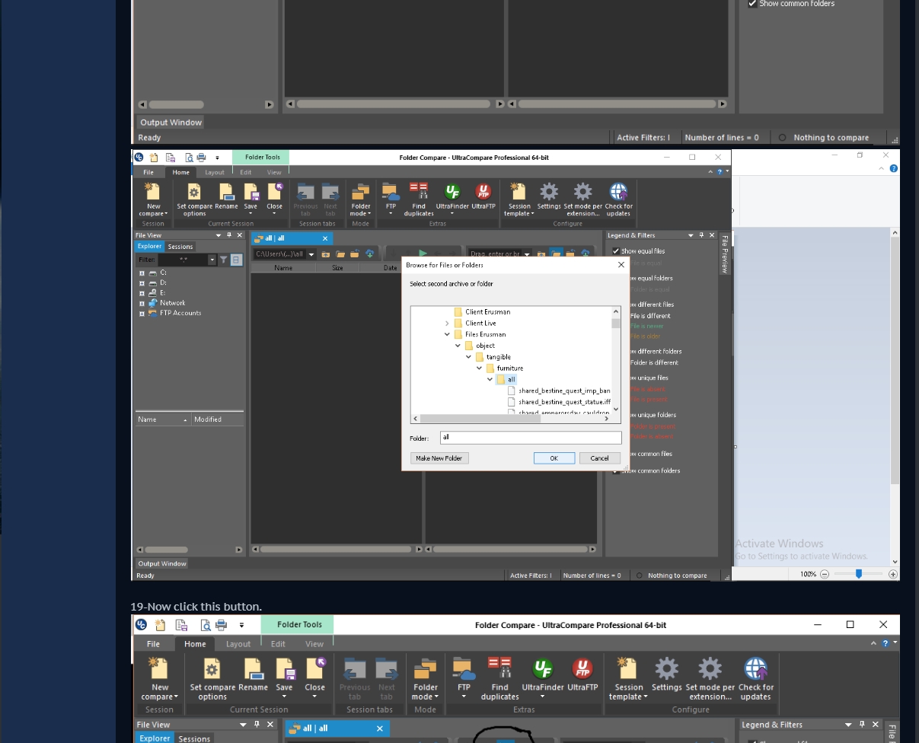Click the Folder text field containing all
This screenshot has height=743, width=919.
pos(531,438)
